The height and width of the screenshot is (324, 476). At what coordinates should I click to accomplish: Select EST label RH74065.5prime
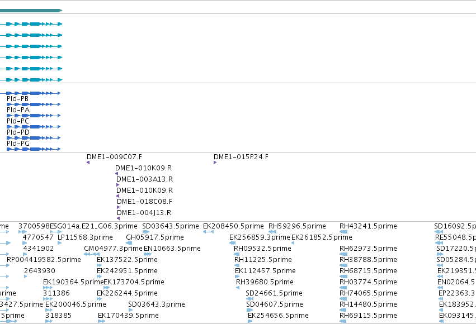click(x=368, y=293)
